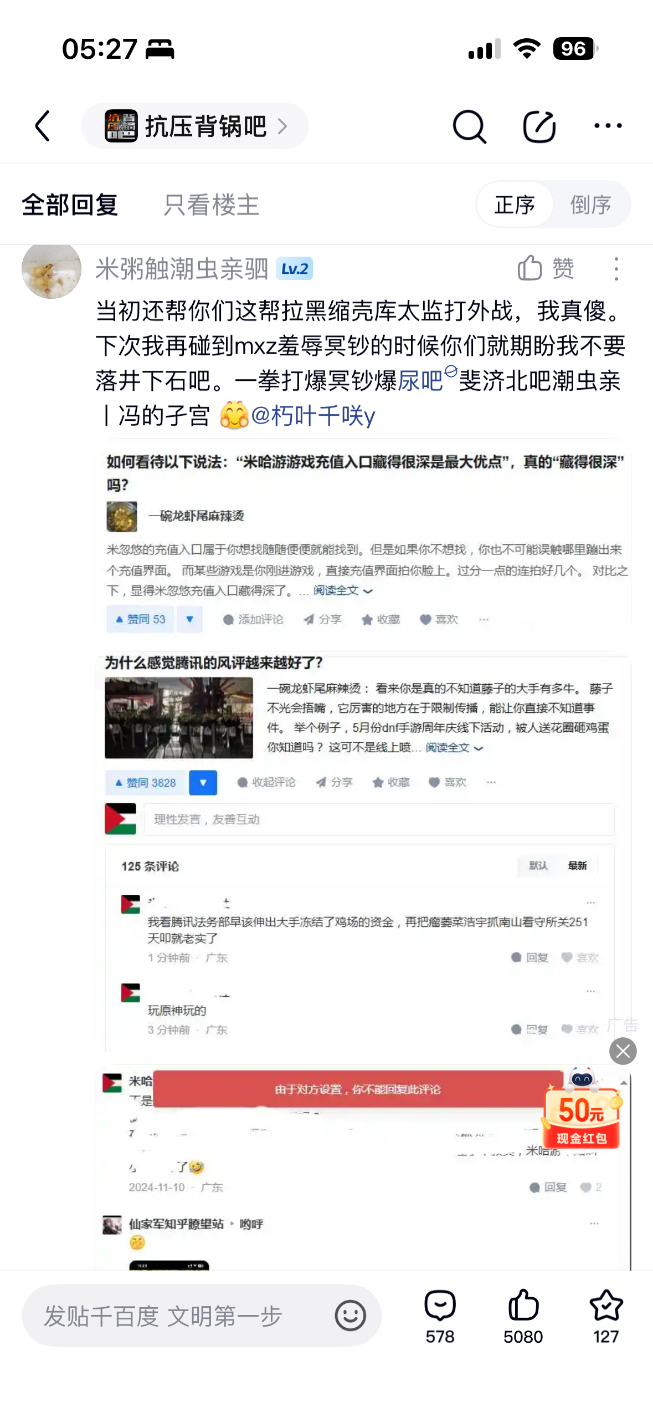Image resolution: width=653 pixels, height=1417 pixels.
Task: Select 全部回复 tab
Action: (x=70, y=205)
